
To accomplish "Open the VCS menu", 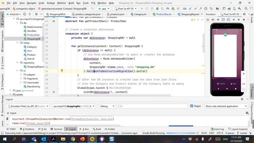I will 93,3.
